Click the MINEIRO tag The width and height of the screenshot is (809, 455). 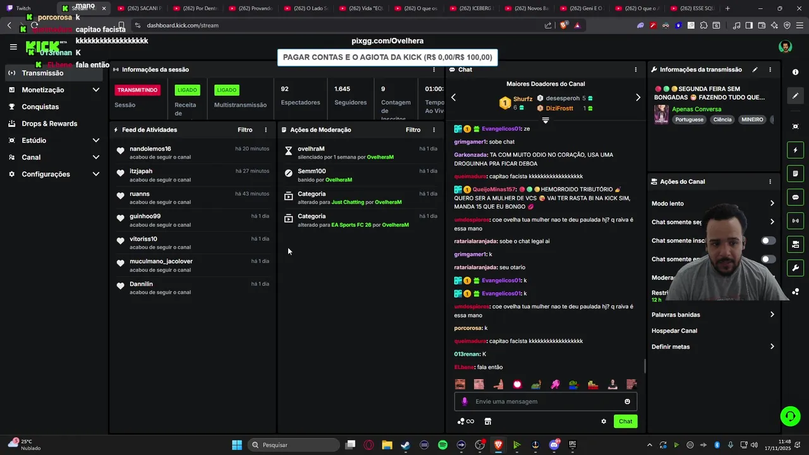click(x=752, y=119)
